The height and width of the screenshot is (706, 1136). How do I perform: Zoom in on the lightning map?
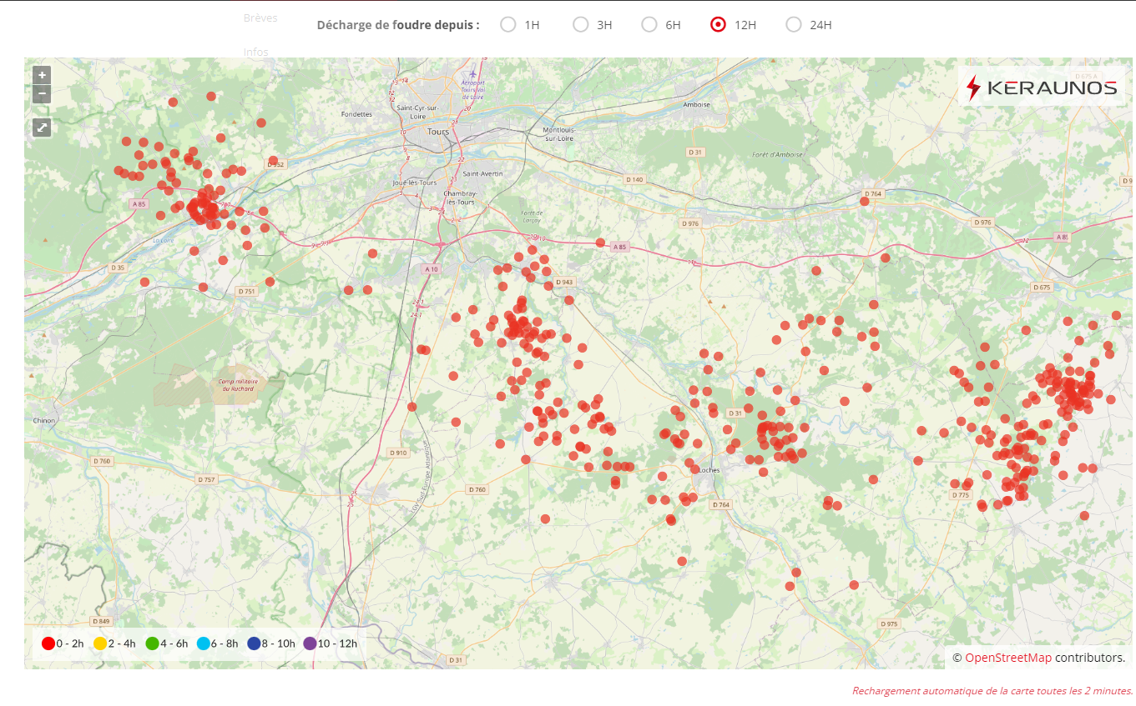(x=42, y=75)
